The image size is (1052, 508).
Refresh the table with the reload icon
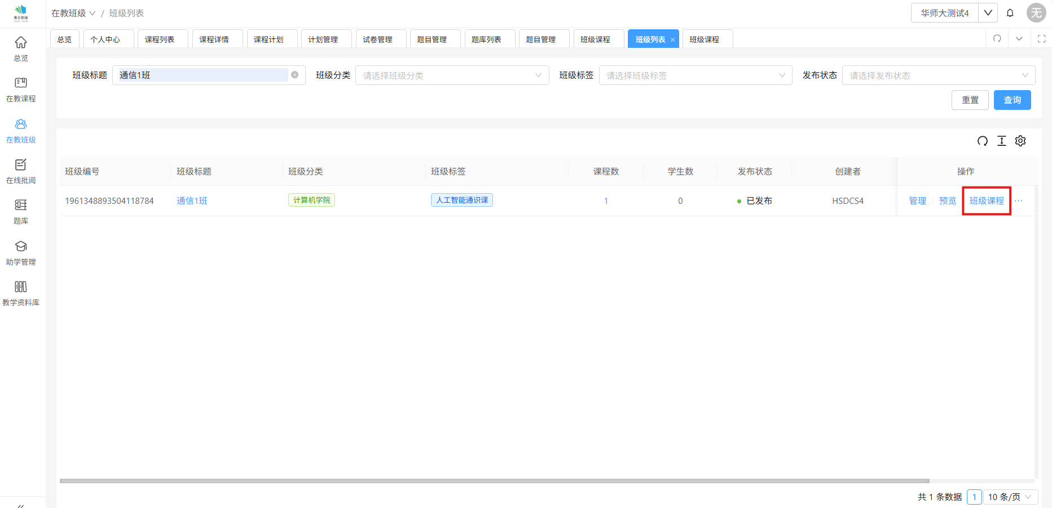983,141
